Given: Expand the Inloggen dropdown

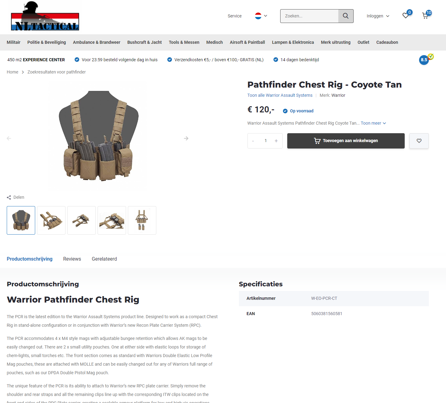Looking at the screenshot, I should [x=378, y=16].
